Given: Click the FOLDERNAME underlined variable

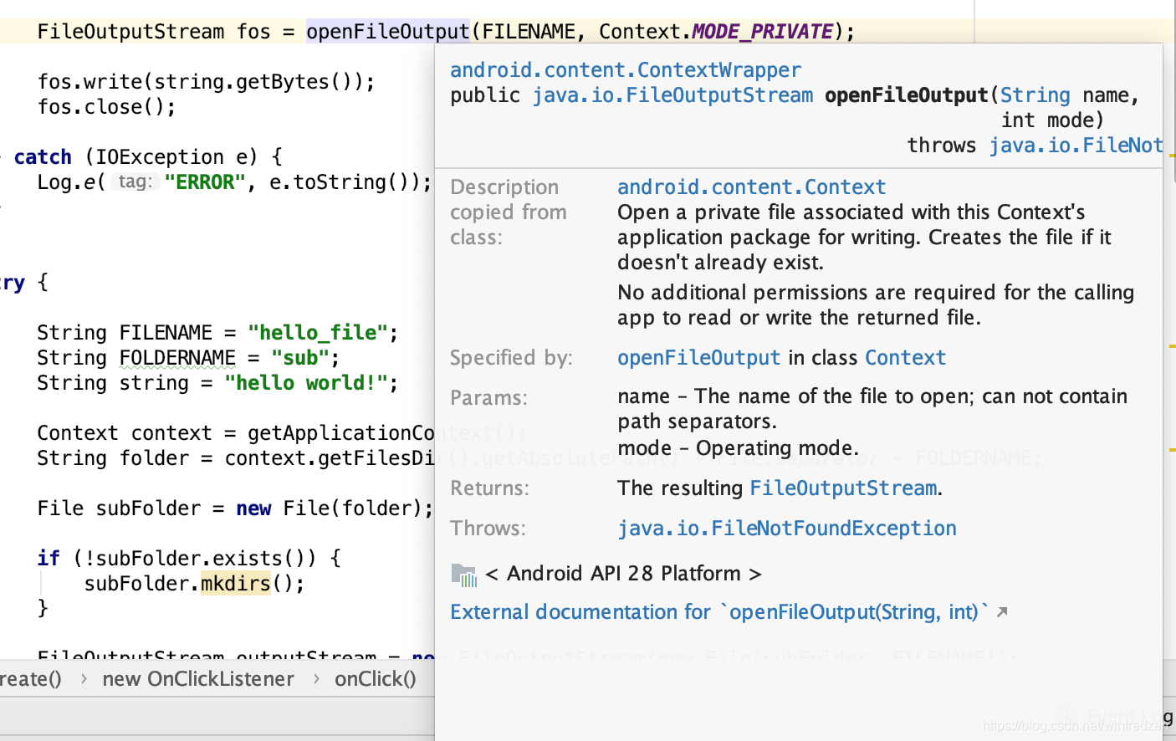Looking at the screenshot, I should [177, 358].
